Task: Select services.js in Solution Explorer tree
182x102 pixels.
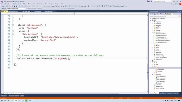Action: pyautogui.click(x=160, y=71)
